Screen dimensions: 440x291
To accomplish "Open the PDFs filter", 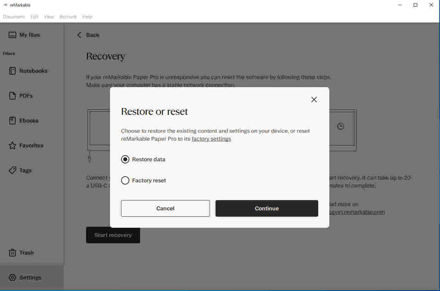I will (x=21, y=96).
